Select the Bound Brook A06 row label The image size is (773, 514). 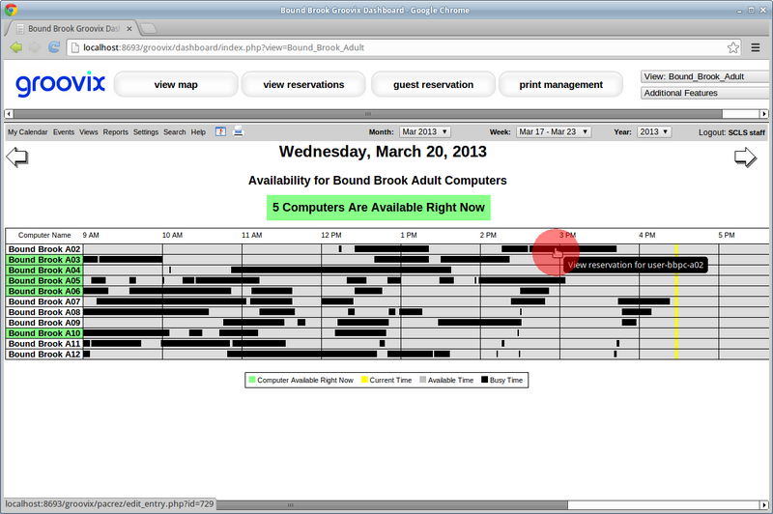point(44,291)
